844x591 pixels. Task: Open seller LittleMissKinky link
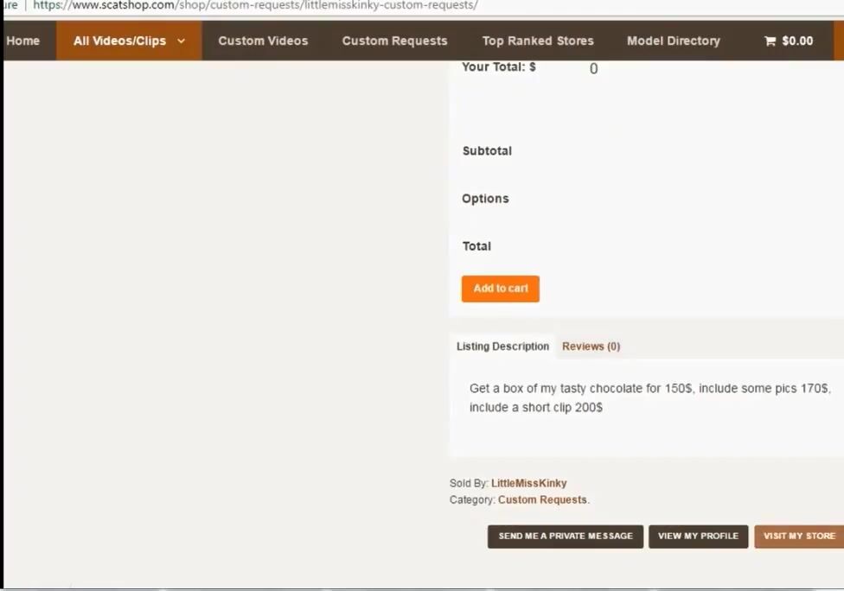click(528, 483)
